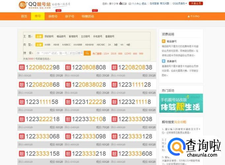Click hot search keyword 1314
Viewport: 225px width, 165px height.
(106, 53)
